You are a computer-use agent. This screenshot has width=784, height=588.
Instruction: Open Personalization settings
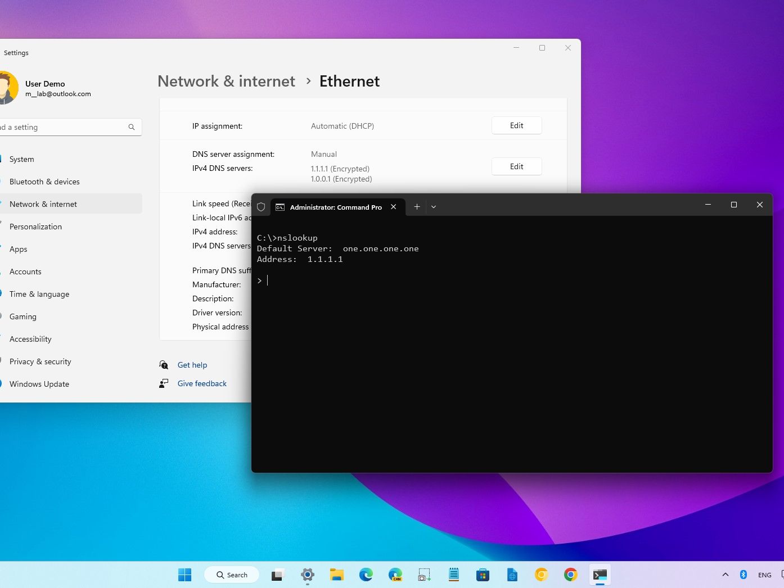[x=71, y=227]
